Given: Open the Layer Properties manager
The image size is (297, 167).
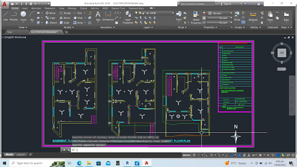Looking at the screenshot, I should (x=128, y=17).
